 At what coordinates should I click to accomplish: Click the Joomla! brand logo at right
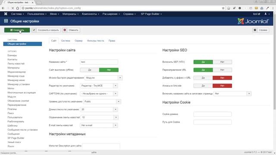point(253,21)
